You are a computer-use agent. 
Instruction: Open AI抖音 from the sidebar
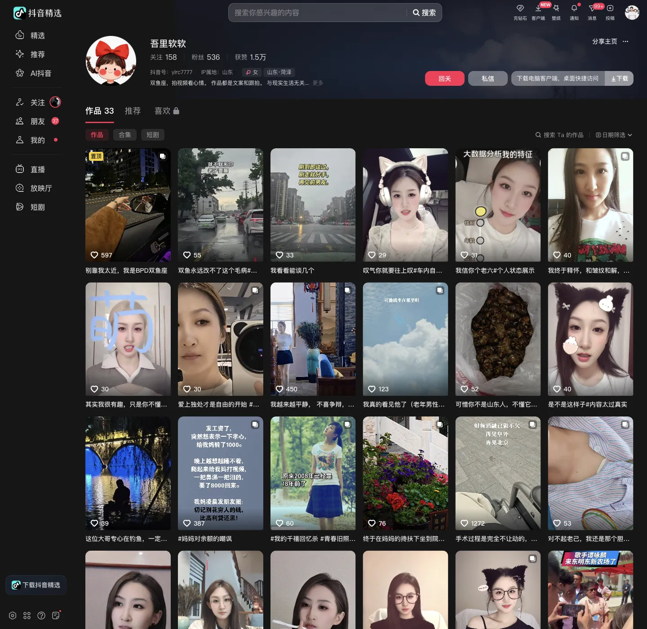(x=34, y=73)
